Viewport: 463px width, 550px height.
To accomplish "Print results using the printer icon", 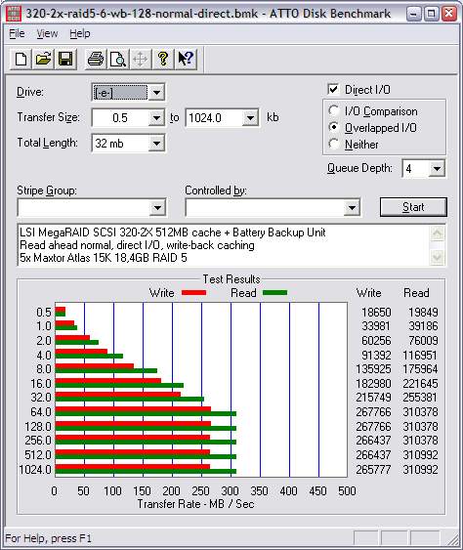I will pyautogui.click(x=96, y=59).
